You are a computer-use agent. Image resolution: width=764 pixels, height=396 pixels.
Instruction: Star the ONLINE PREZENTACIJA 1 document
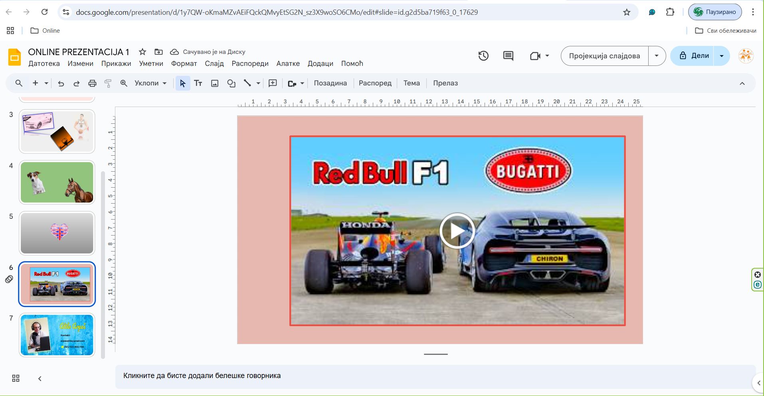click(143, 52)
